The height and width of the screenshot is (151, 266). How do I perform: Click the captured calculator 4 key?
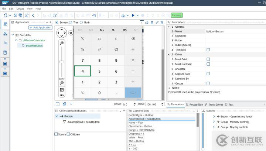82,71
